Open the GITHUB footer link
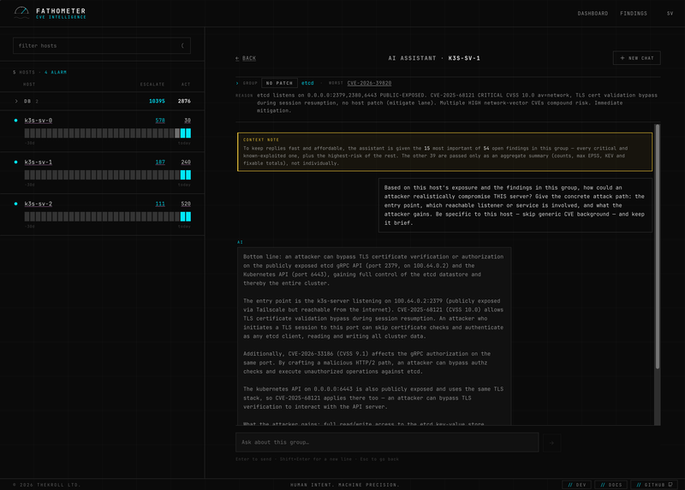 click(x=654, y=485)
